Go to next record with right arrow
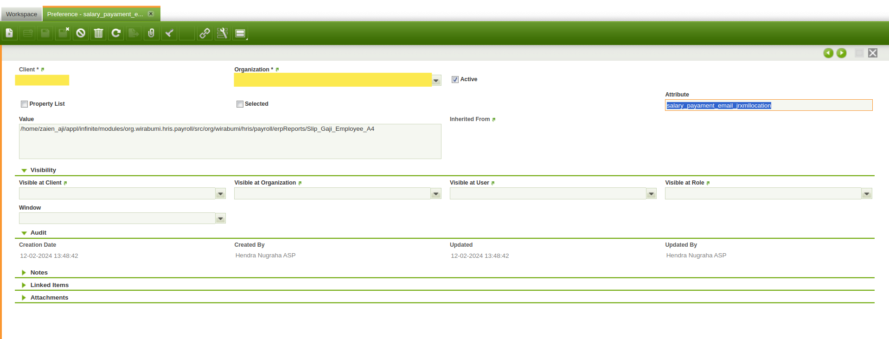The width and height of the screenshot is (889, 339). click(841, 53)
